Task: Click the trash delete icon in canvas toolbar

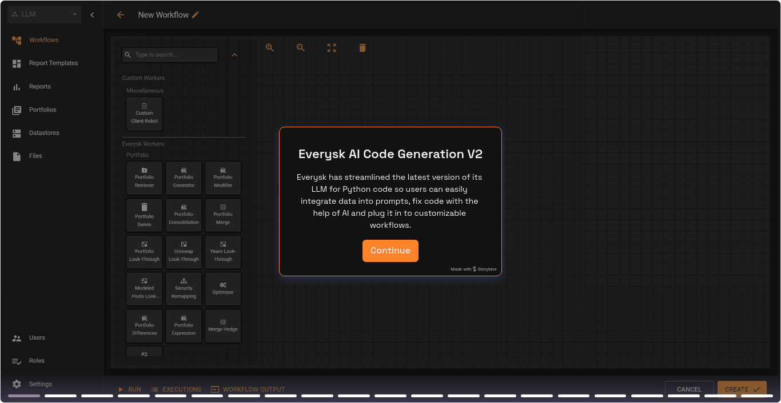Action: (x=362, y=48)
